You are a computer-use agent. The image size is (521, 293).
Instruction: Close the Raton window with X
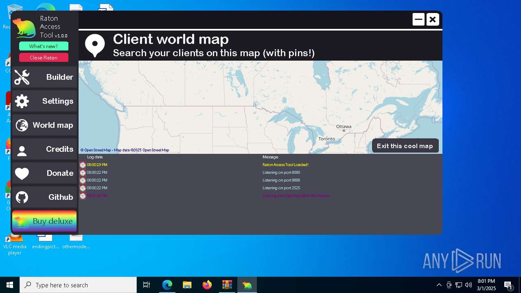[433, 20]
